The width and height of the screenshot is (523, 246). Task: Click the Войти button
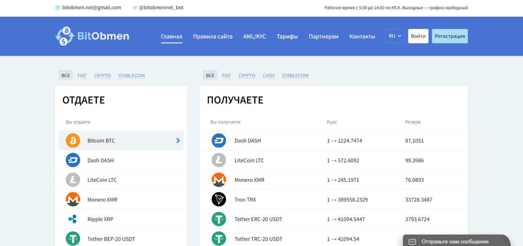(418, 36)
